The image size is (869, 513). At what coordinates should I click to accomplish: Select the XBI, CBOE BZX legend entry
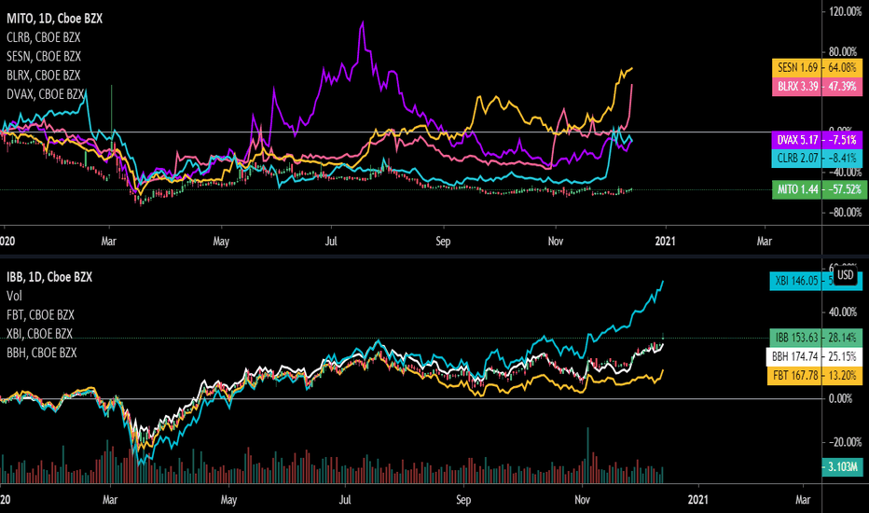click(39, 333)
